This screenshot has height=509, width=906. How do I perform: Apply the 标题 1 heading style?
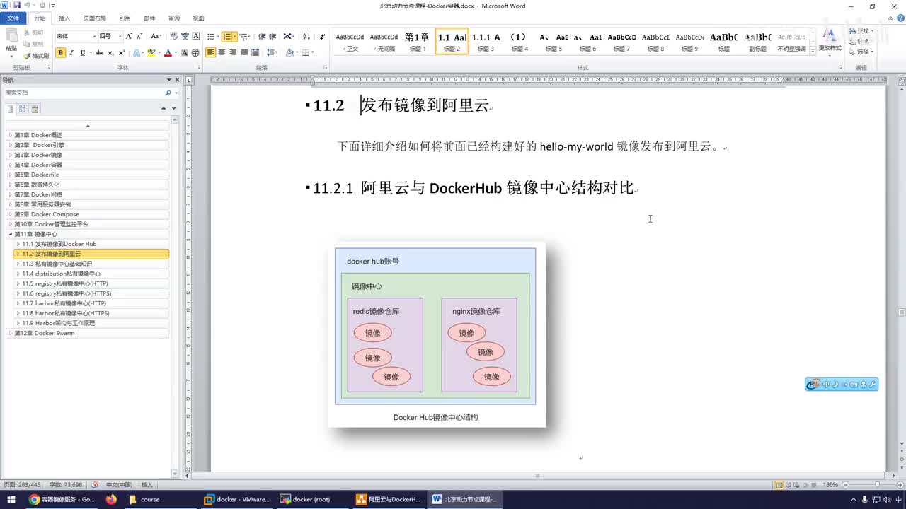point(418,42)
